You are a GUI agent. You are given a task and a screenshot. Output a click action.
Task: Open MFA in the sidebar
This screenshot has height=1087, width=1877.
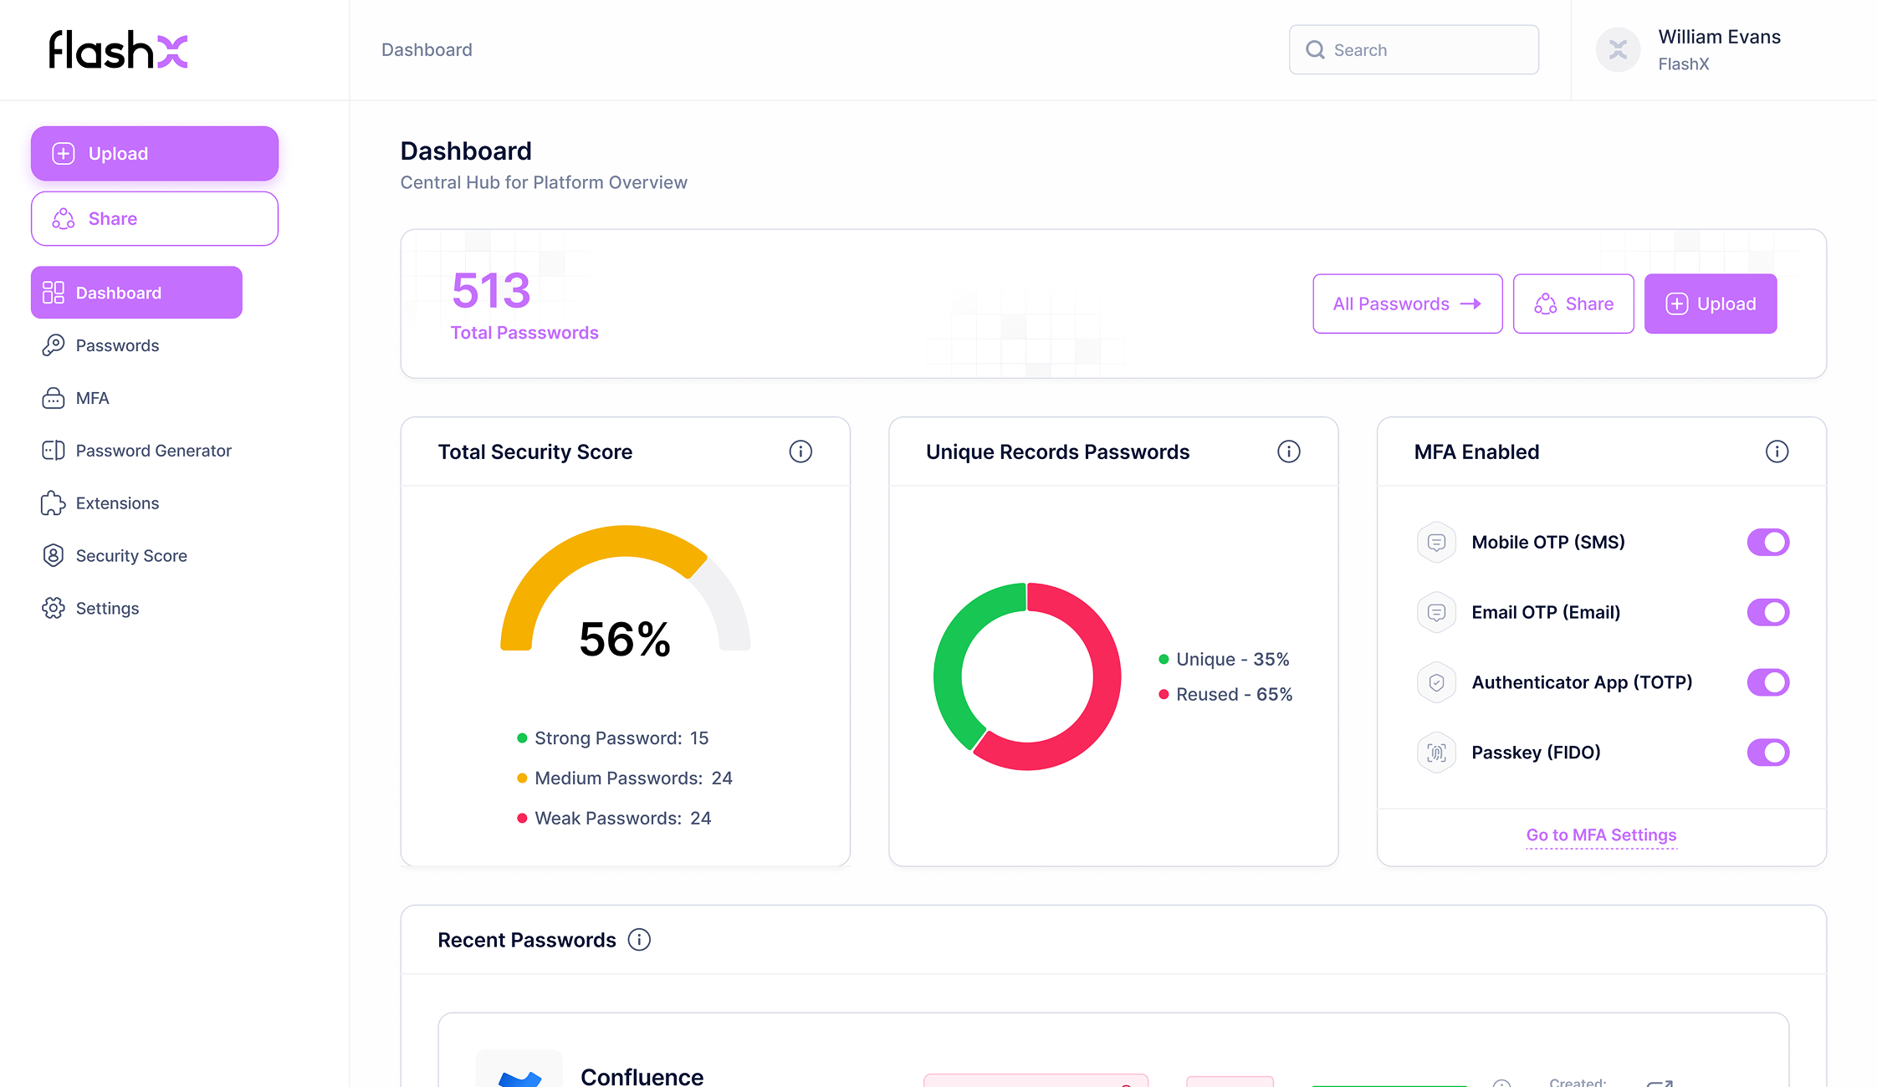pos(92,398)
